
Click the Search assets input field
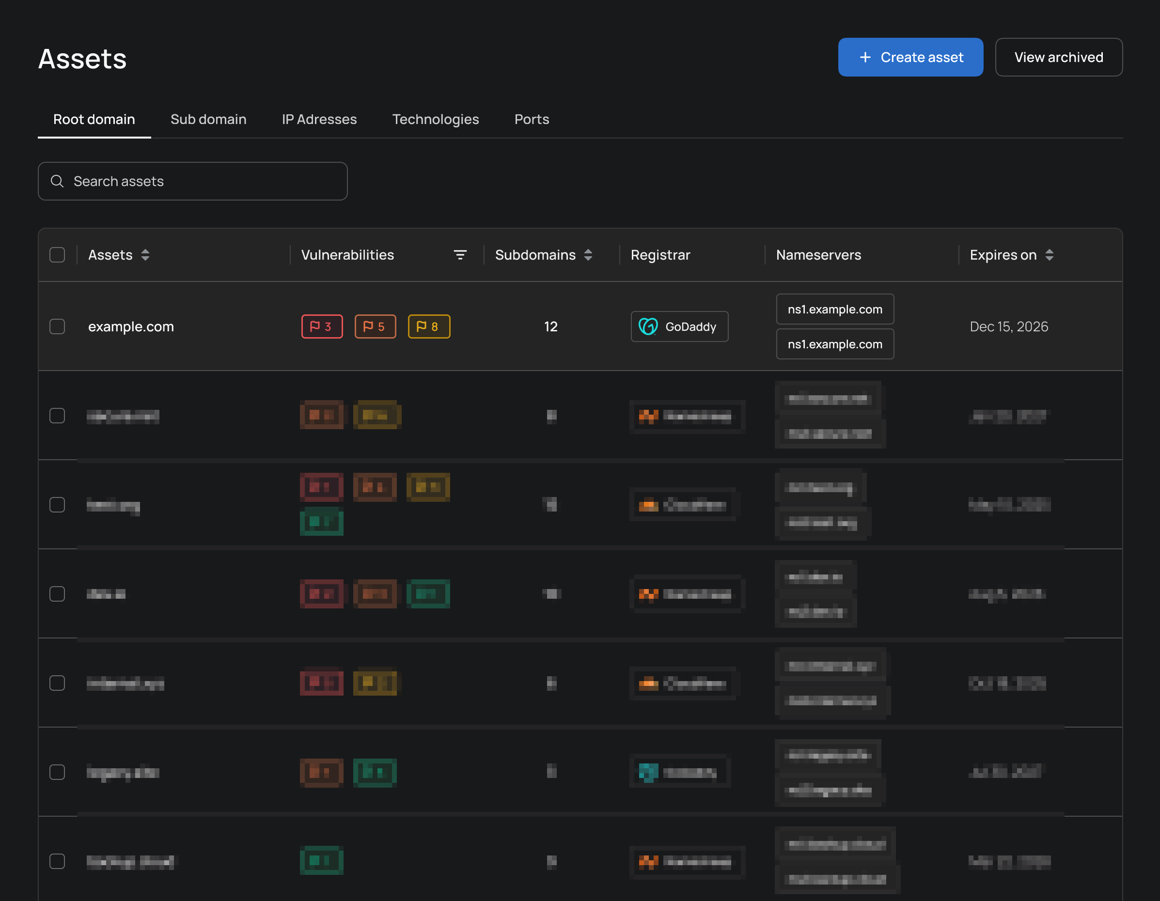[x=202, y=182]
